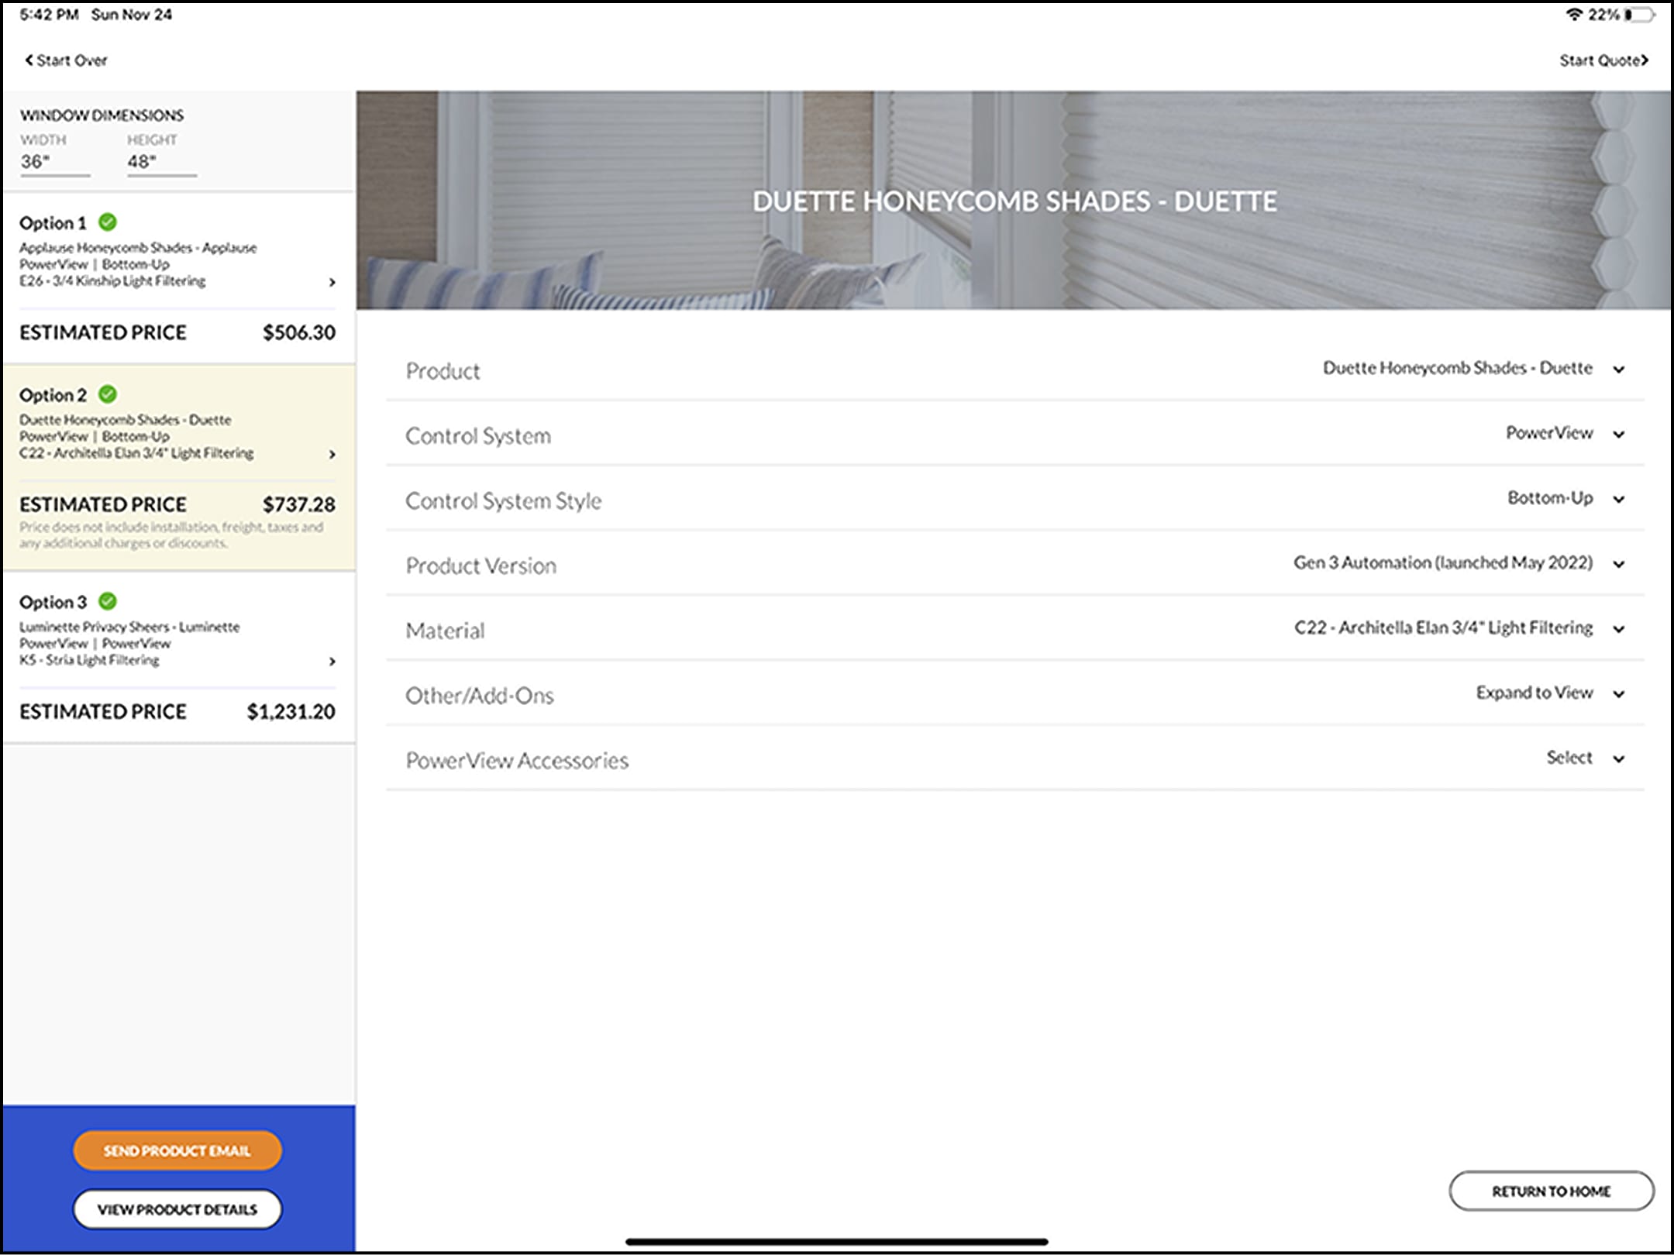Select the Option 3 Luminette Privacy Sheers card
1674x1255 pixels.
[179, 658]
